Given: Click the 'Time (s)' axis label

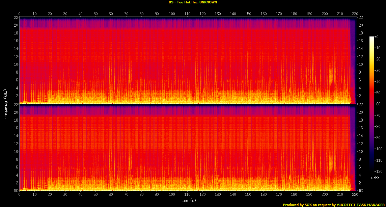Looking at the screenshot, I should click(x=187, y=201).
